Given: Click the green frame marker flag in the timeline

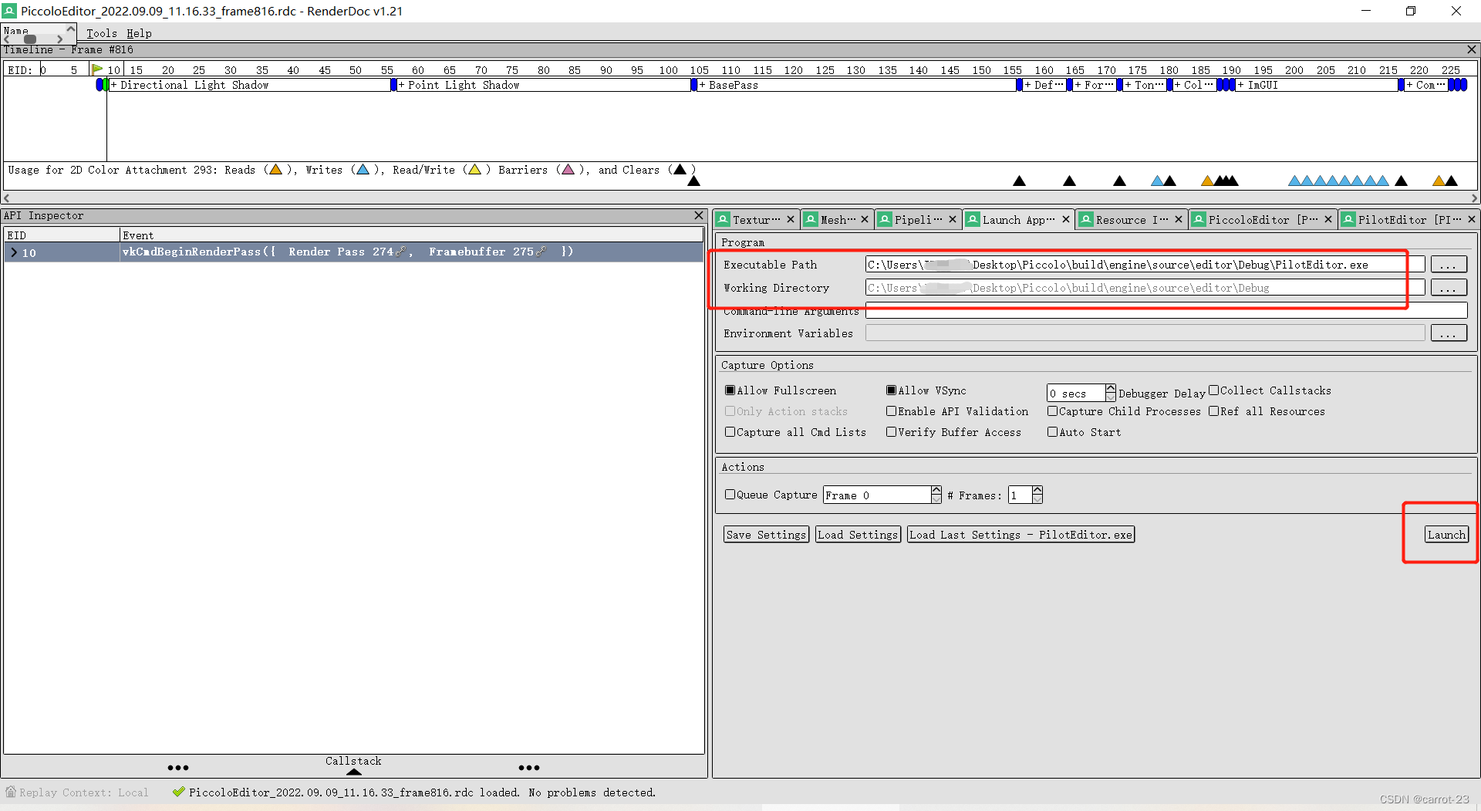Looking at the screenshot, I should tap(98, 69).
